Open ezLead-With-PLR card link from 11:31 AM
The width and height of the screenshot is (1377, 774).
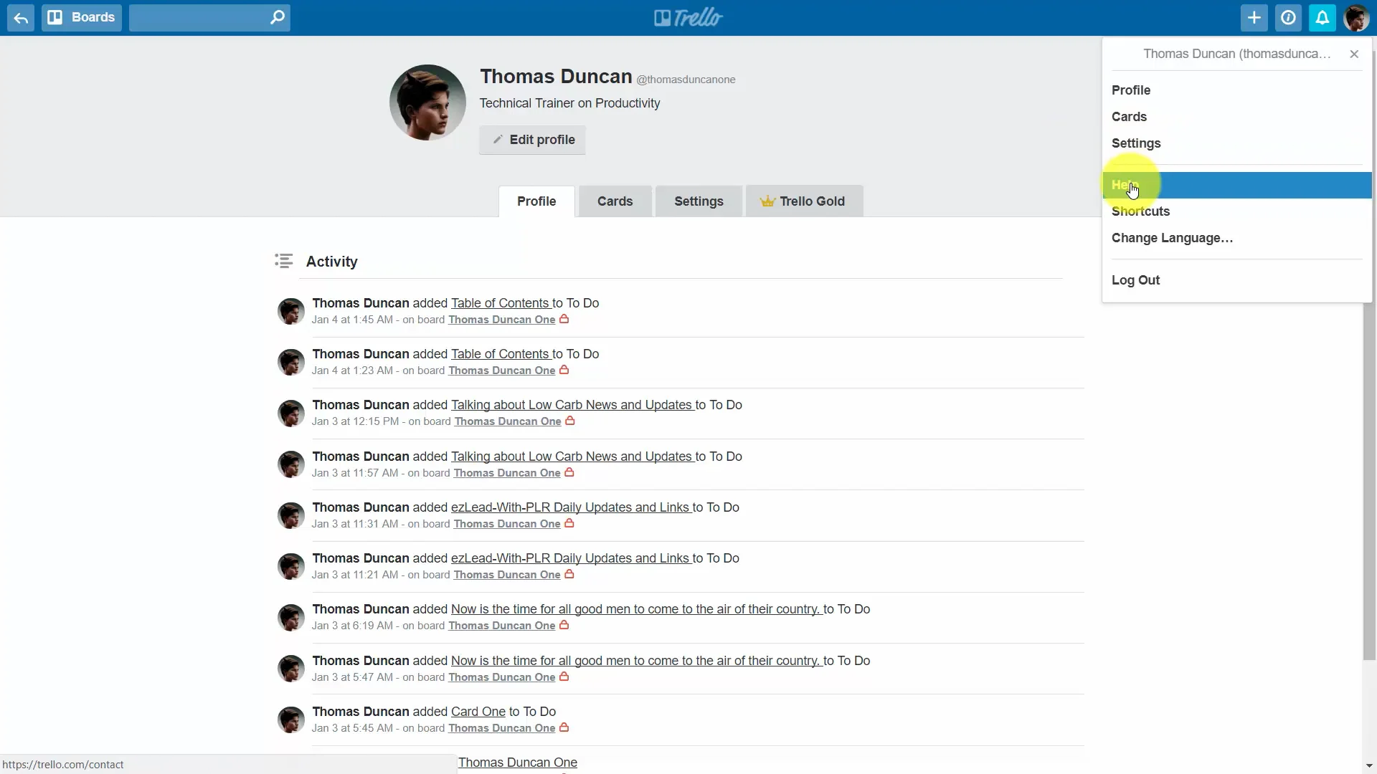point(571,507)
